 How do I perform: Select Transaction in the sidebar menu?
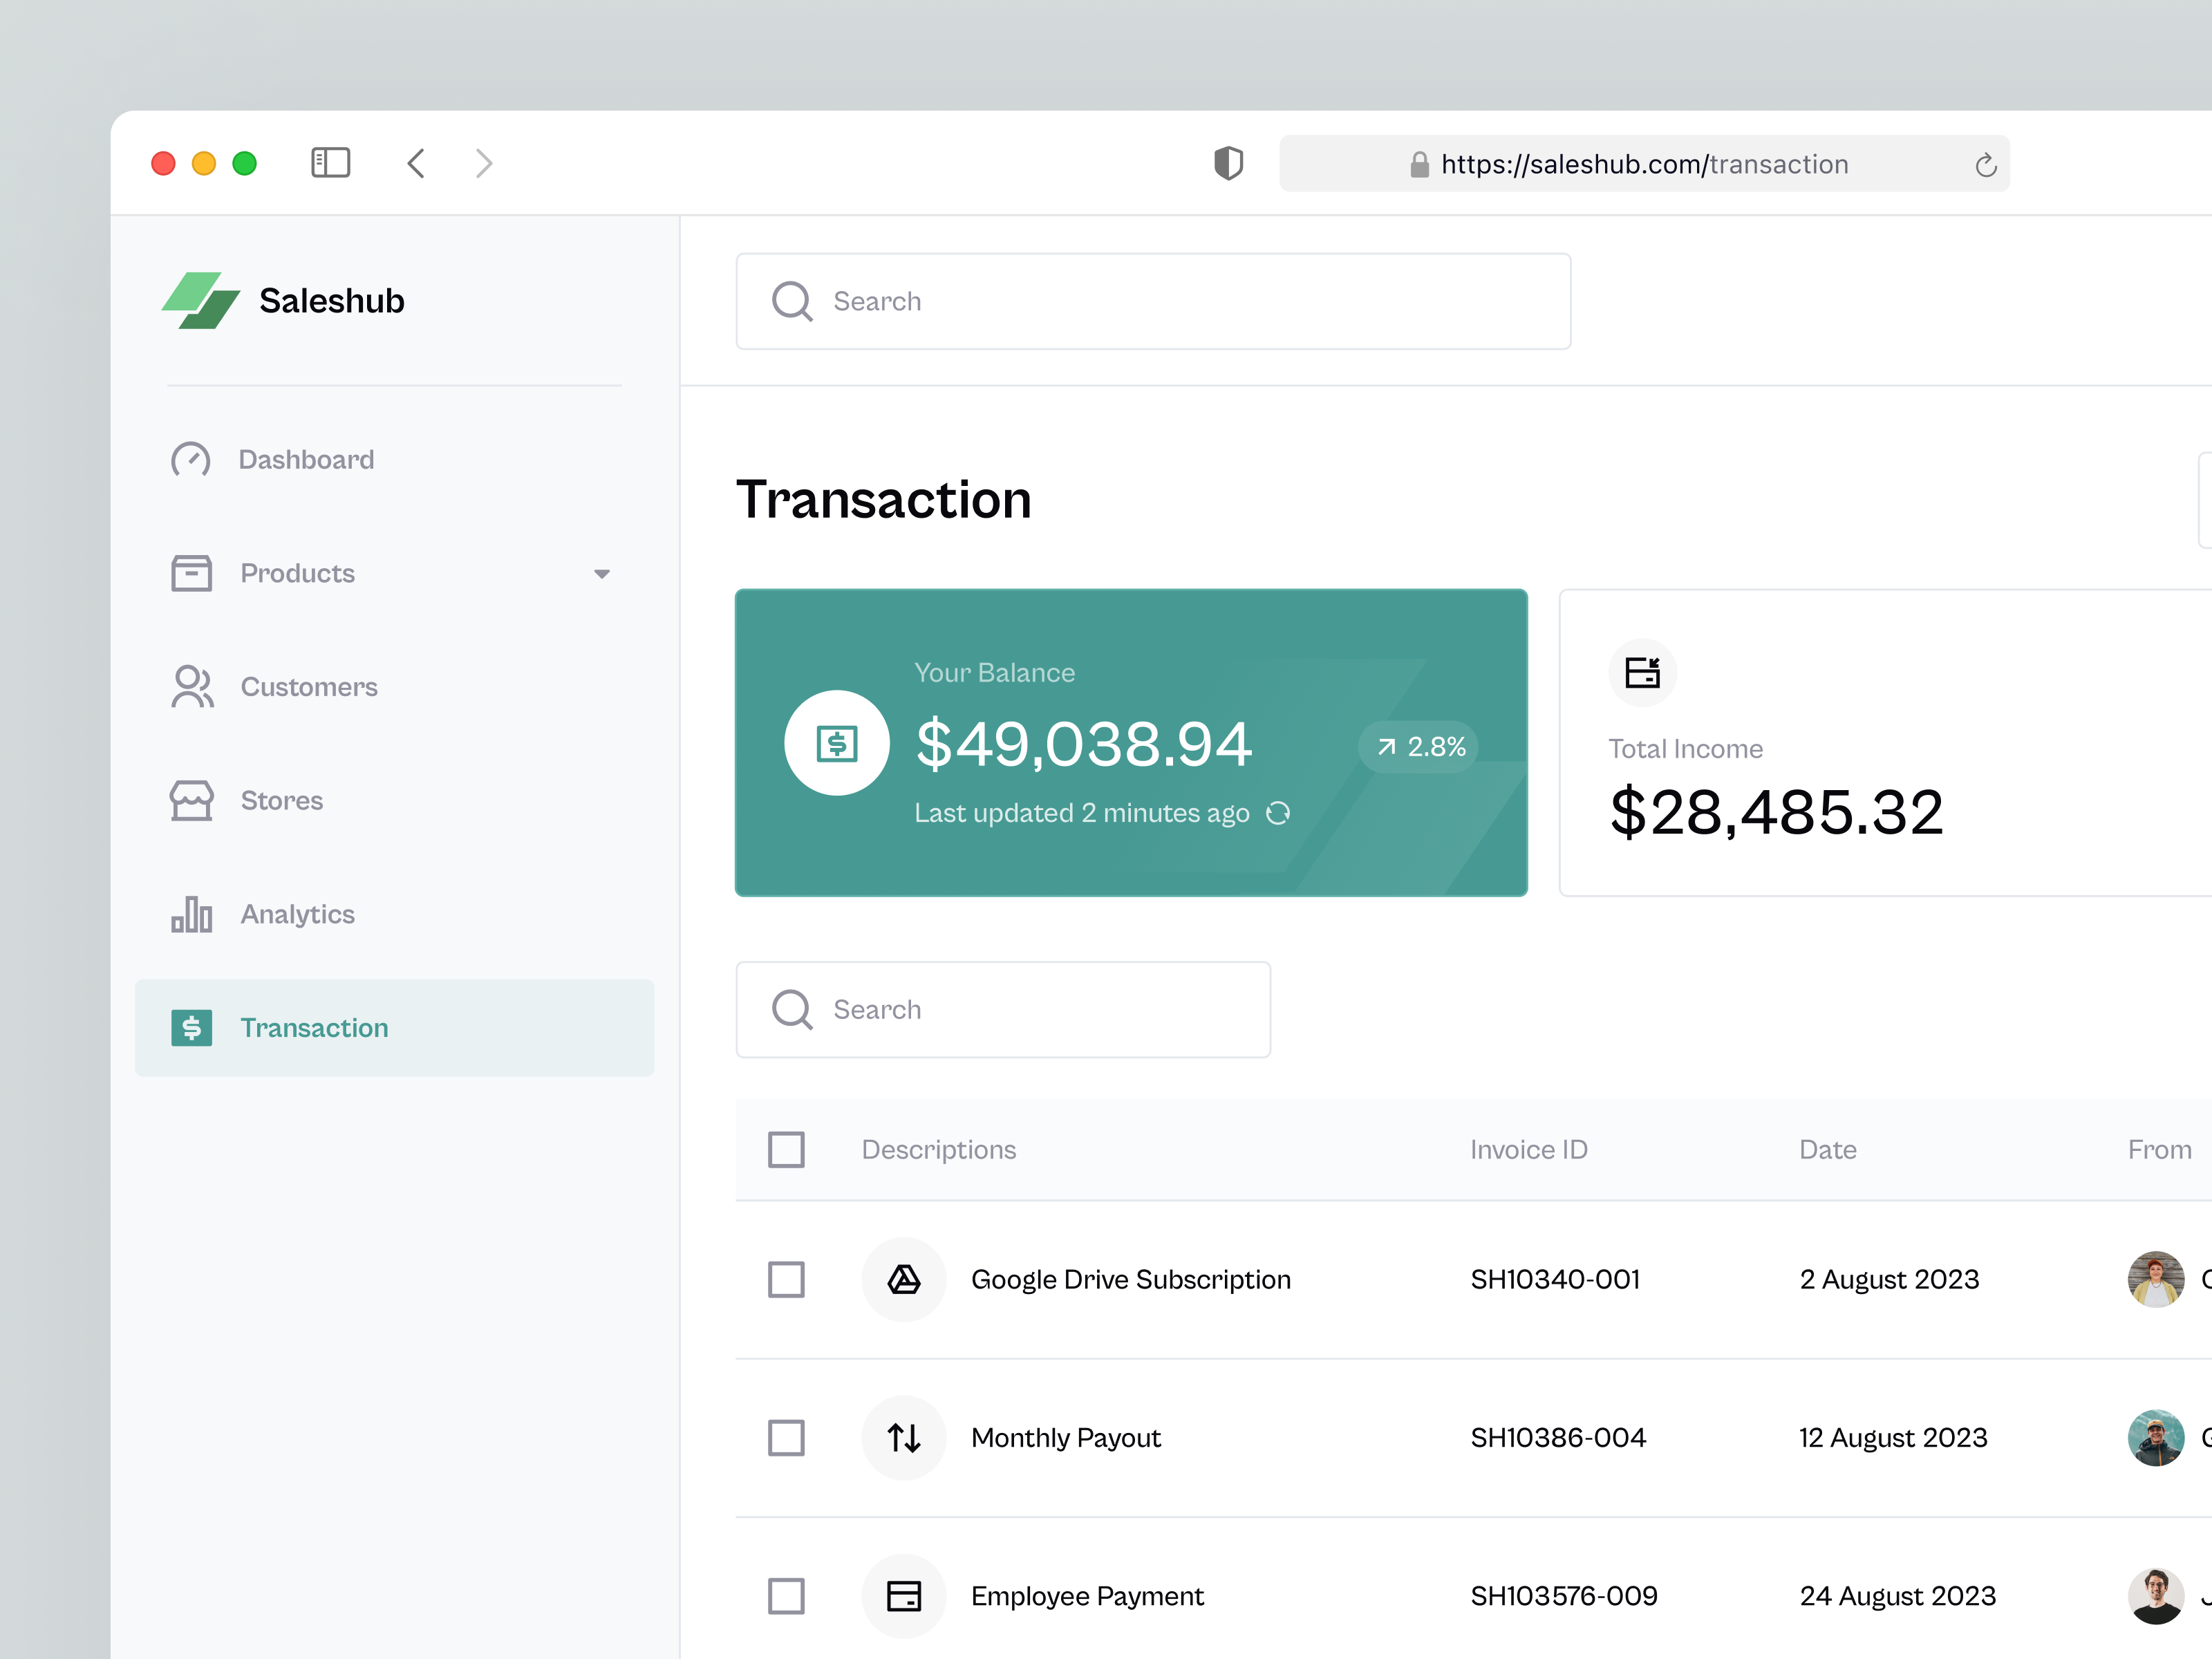point(314,1027)
